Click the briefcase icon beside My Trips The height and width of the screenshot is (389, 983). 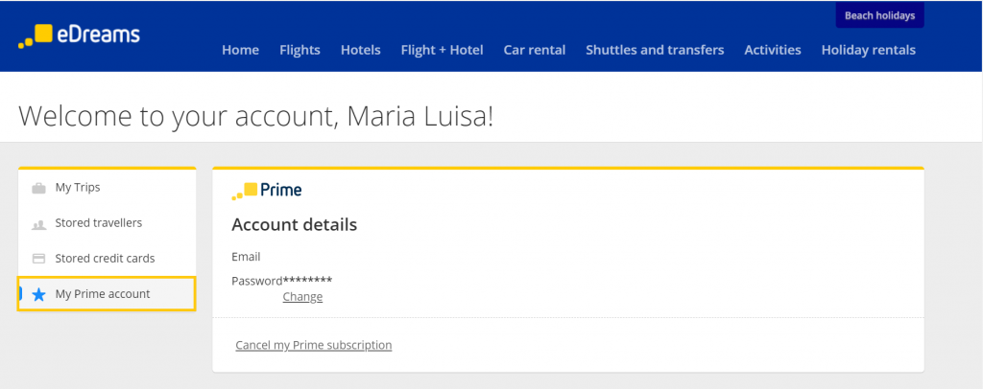click(38, 188)
